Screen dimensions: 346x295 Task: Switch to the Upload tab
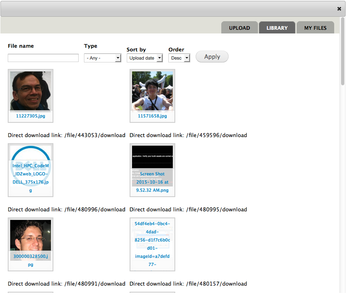(239, 28)
